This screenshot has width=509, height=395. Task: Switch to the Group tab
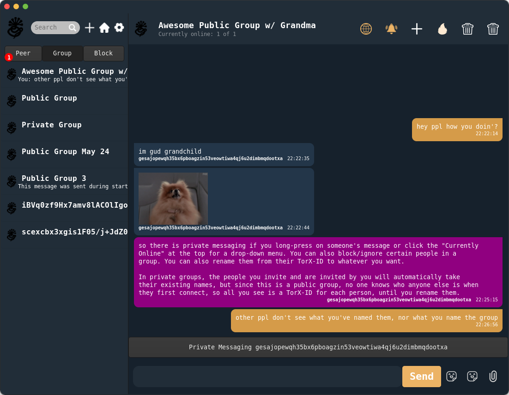[x=62, y=53]
